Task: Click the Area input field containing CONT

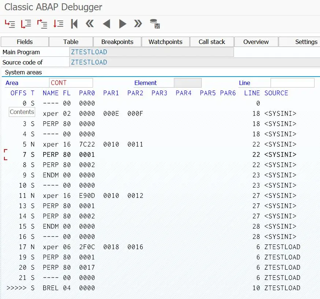Action: click(71, 83)
